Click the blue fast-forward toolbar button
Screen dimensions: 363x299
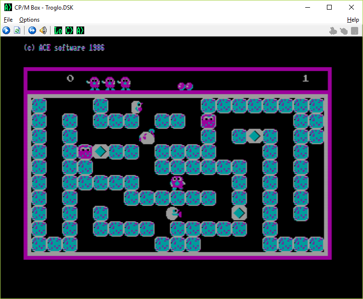click(32, 30)
